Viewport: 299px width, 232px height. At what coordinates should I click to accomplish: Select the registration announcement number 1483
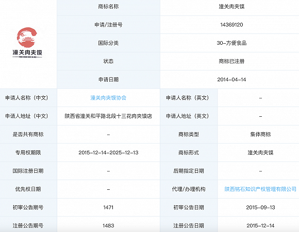click(x=108, y=226)
